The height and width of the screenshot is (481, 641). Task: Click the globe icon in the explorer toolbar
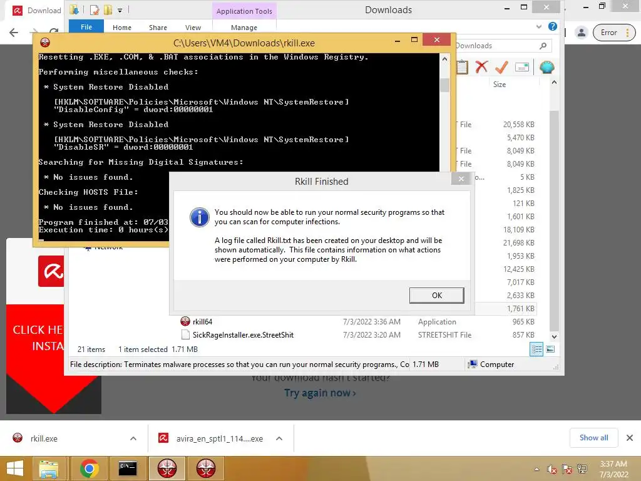[x=546, y=66]
